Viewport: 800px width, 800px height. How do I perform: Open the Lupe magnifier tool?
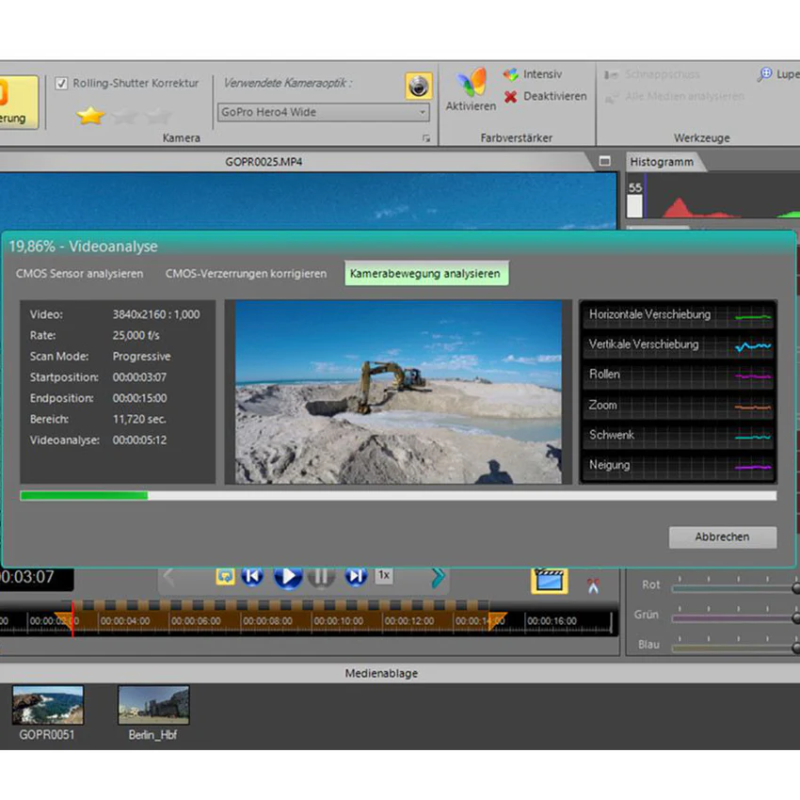(778, 74)
